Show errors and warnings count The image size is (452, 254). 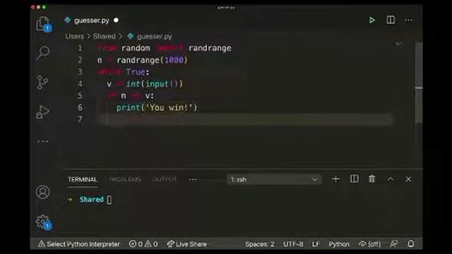click(143, 244)
